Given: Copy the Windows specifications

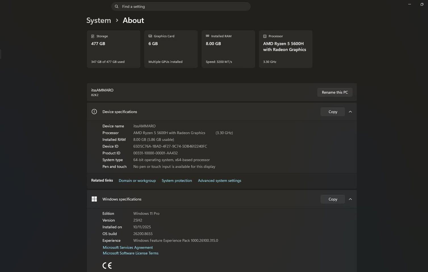Looking at the screenshot, I should pos(333,199).
